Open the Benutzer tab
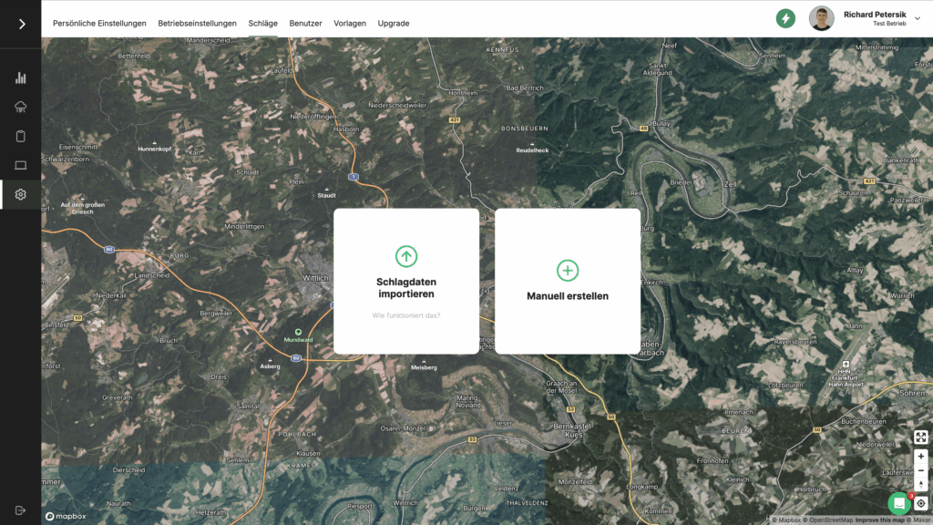Image resolution: width=933 pixels, height=525 pixels. pos(305,24)
